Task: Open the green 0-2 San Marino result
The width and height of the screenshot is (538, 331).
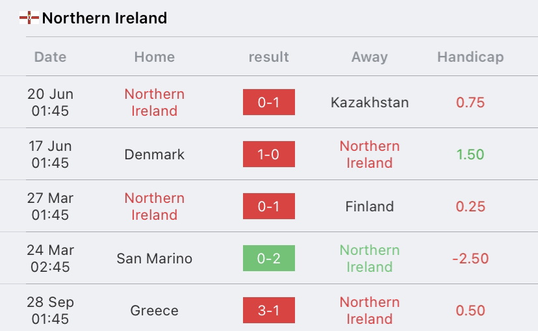Action: (x=268, y=258)
